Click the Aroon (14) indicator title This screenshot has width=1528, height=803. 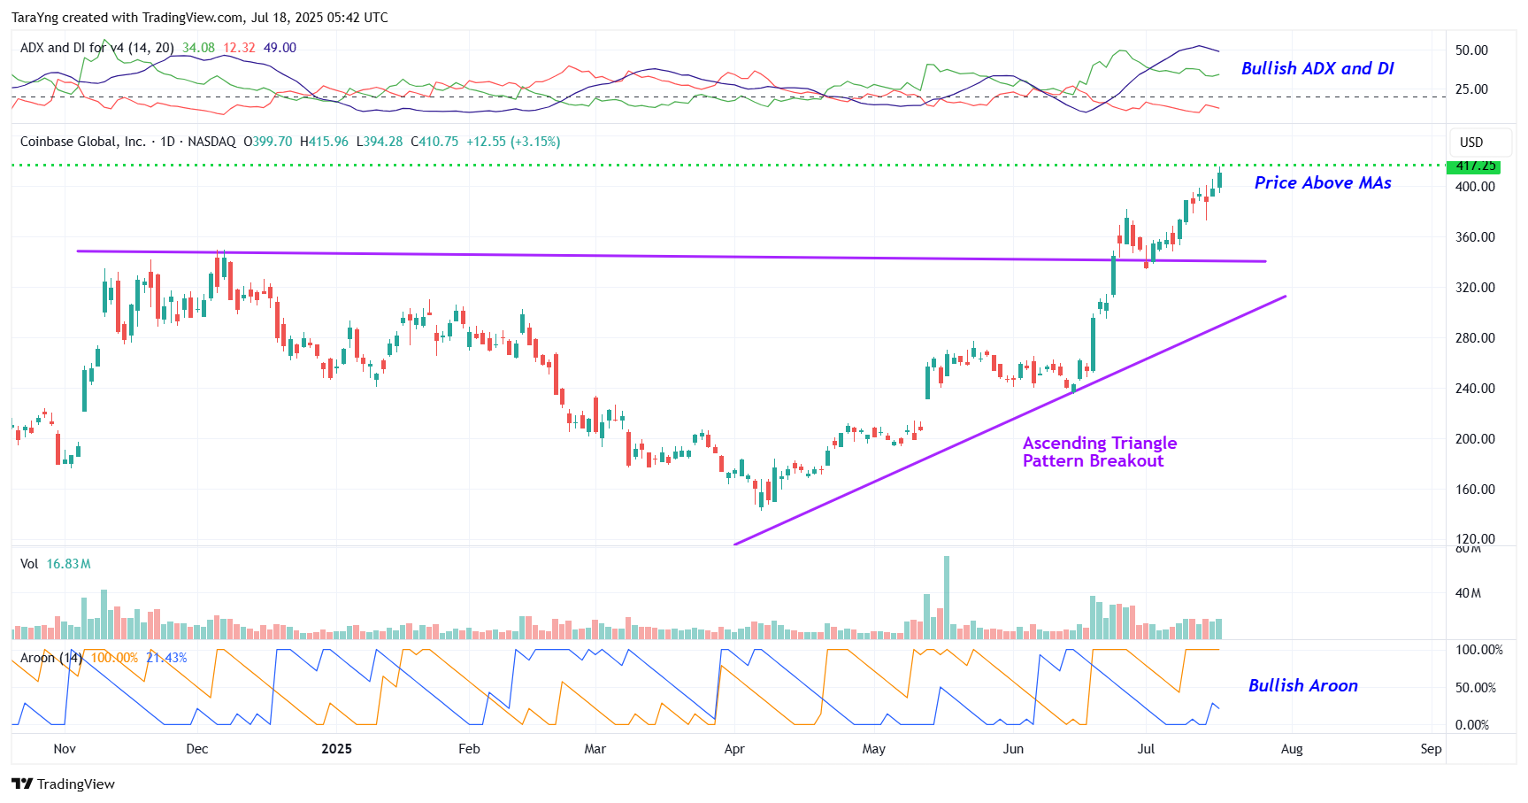tap(51, 658)
